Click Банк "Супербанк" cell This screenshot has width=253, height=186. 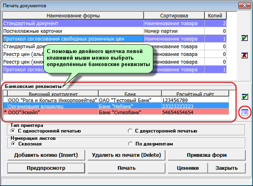click(x=130, y=112)
